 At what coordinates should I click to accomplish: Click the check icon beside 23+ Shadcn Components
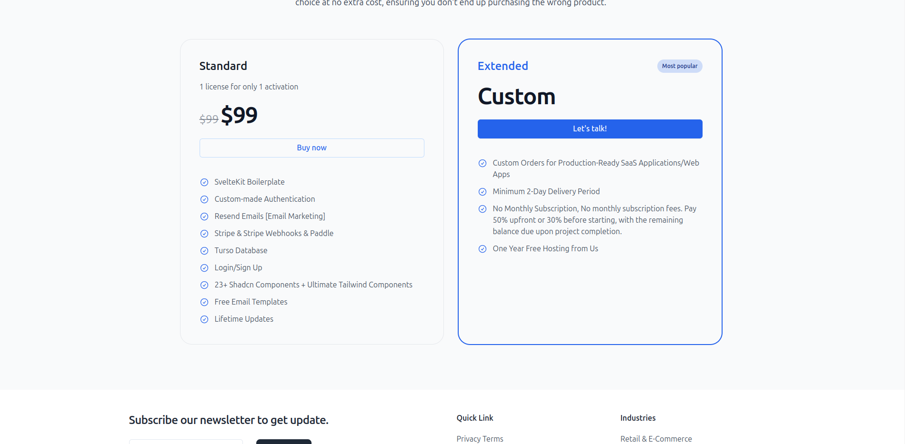[204, 285]
